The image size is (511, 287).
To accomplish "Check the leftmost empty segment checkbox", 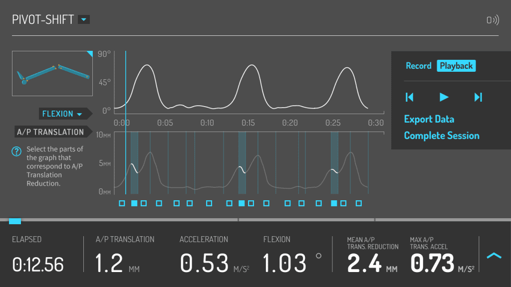I will (x=122, y=203).
